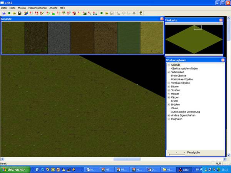This screenshot has width=231, height=173.
Task: Click the yellow question mark help icon
Action: [x=141, y=13]
